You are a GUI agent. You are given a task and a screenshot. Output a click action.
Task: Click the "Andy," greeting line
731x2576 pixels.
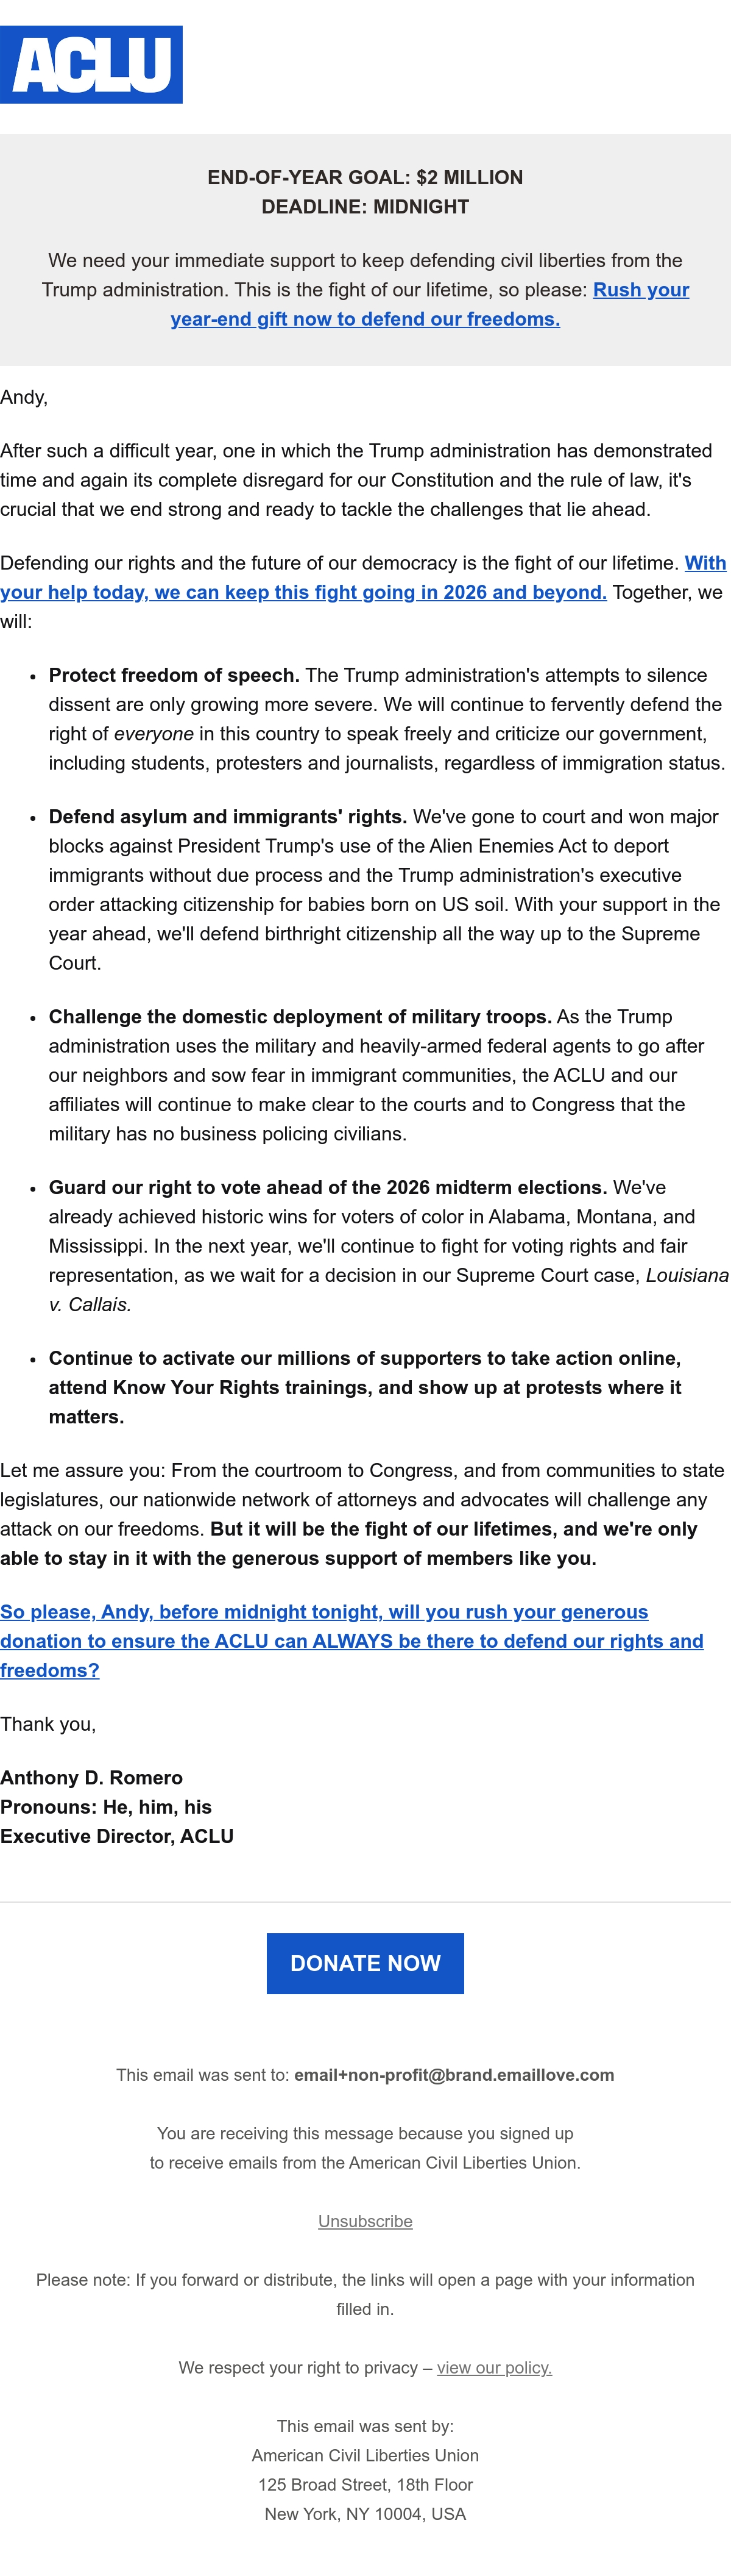click(x=24, y=397)
